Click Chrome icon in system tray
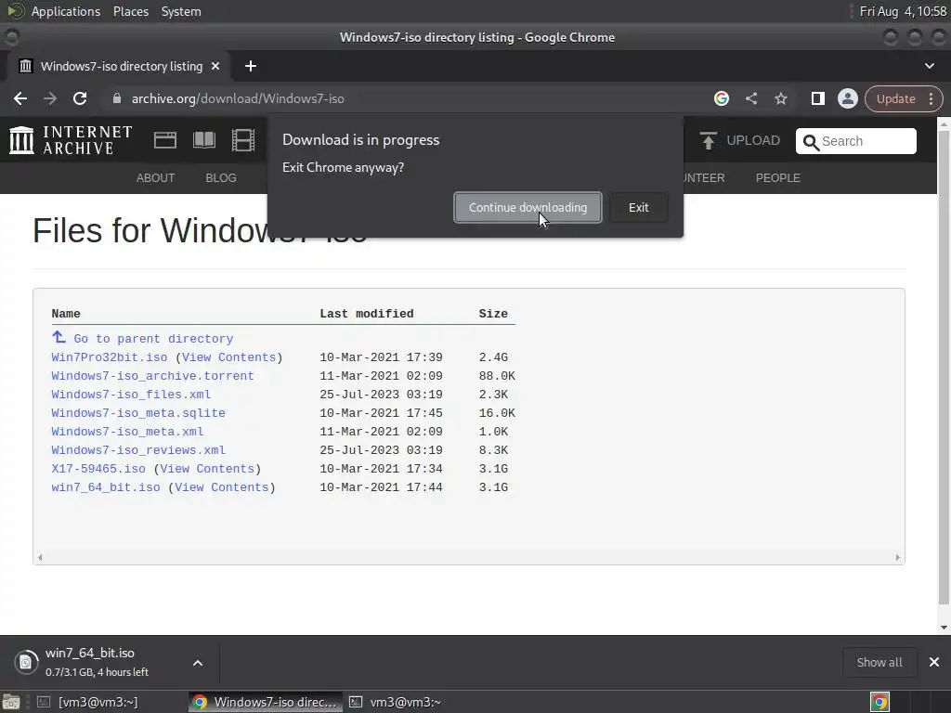This screenshot has height=713, width=951. (x=879, y=702)
